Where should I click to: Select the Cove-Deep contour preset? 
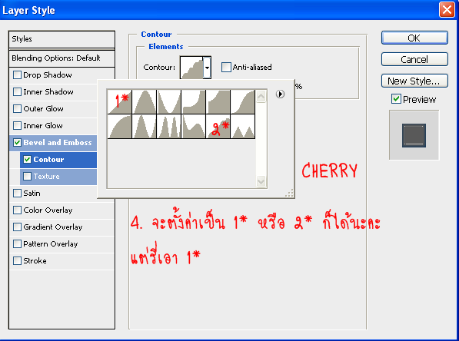[194, 101]
